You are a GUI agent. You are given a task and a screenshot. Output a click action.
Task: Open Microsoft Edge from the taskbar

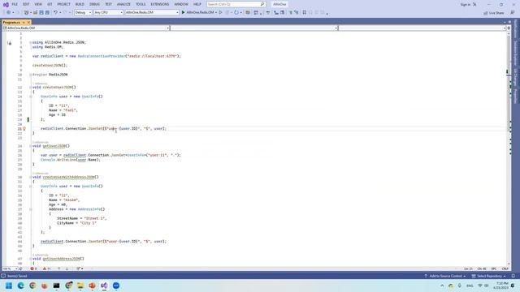pos(20,286)
